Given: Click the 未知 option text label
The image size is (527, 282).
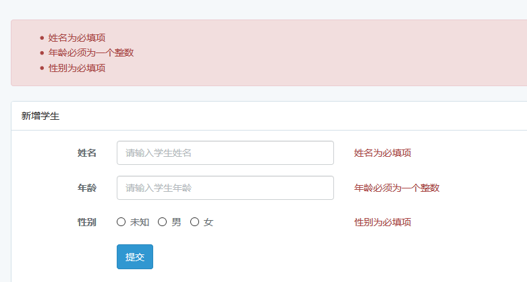Looking at the screenshot, I should 140,222.
